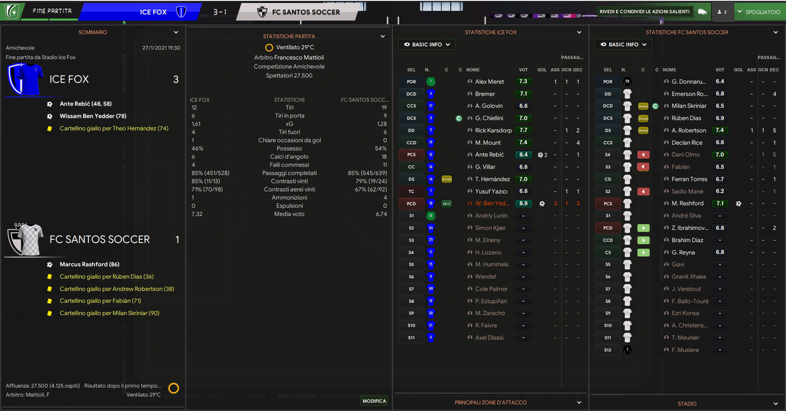This screenshot has width=786, height=411.
Task: Sort Ice Fox table by SEL column
Action: [x=411, y=69]
